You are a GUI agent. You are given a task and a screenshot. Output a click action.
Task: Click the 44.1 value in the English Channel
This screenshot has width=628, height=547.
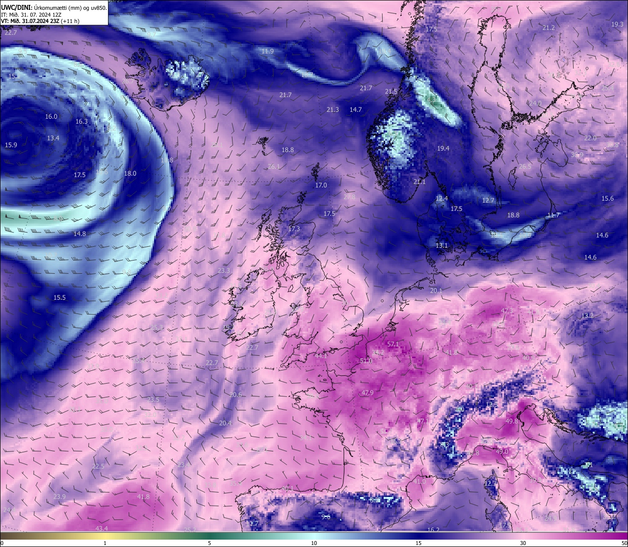[321, 356]
